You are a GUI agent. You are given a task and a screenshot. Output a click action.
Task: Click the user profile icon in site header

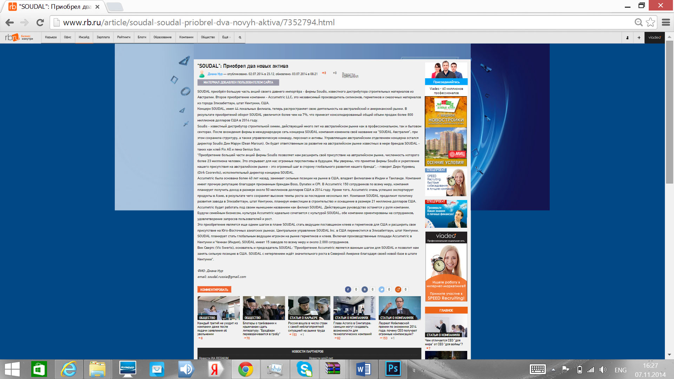coord(627,38)
